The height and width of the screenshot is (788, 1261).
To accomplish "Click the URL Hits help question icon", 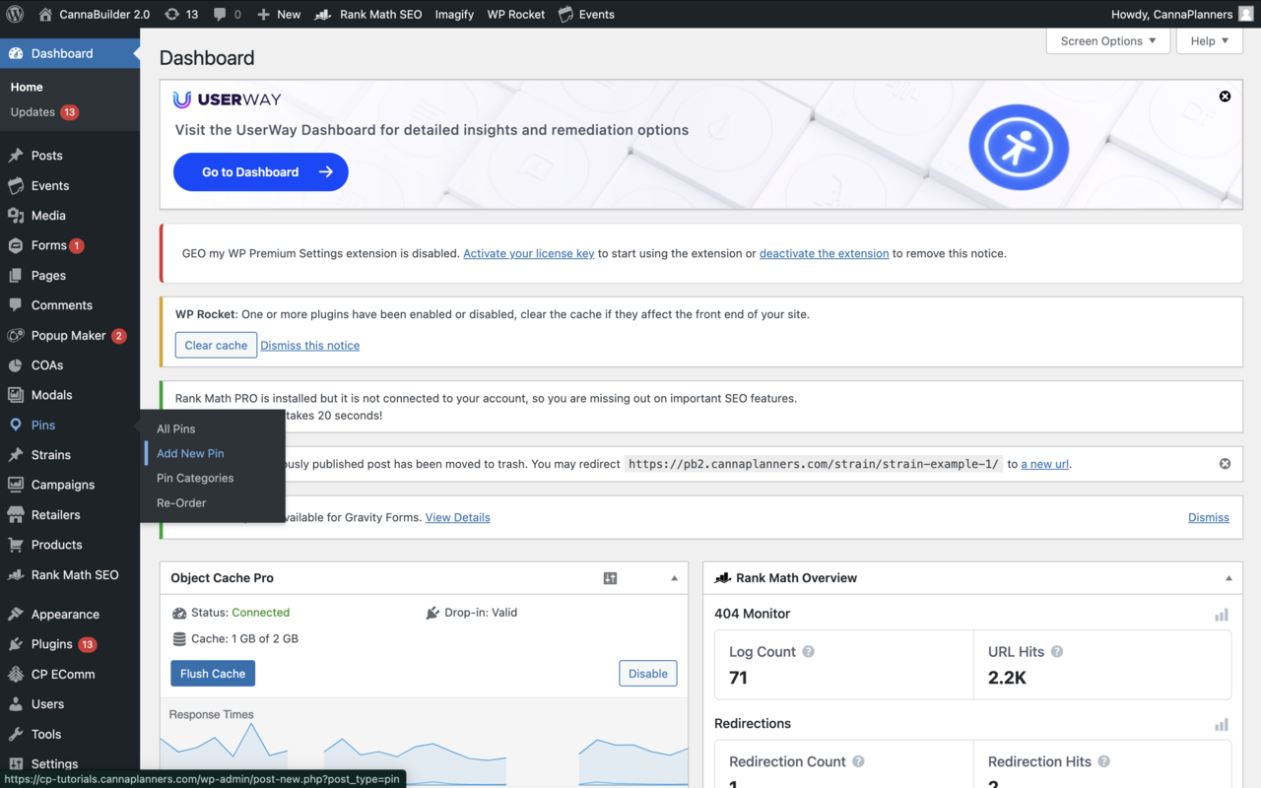I will tap(1057, 652).
